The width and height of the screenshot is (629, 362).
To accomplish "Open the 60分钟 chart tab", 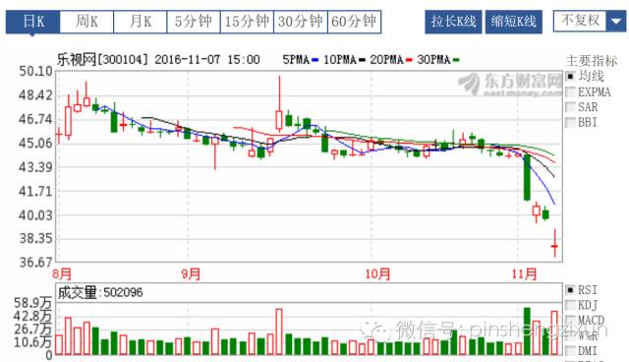I will tap(354, 22).
